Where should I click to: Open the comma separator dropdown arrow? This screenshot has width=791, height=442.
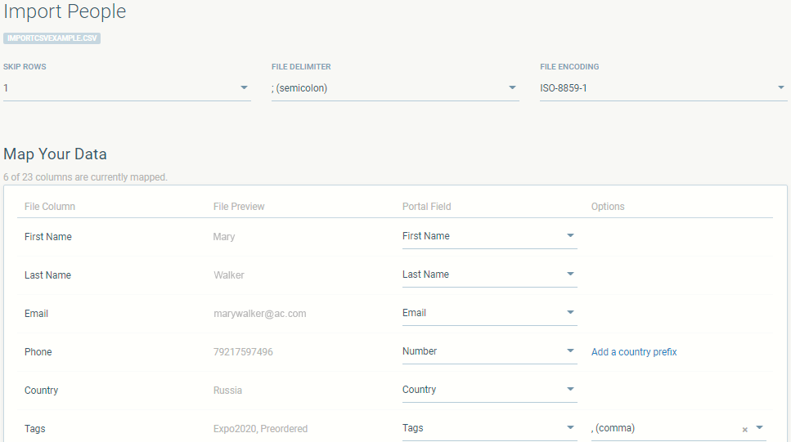pos(759,428)
